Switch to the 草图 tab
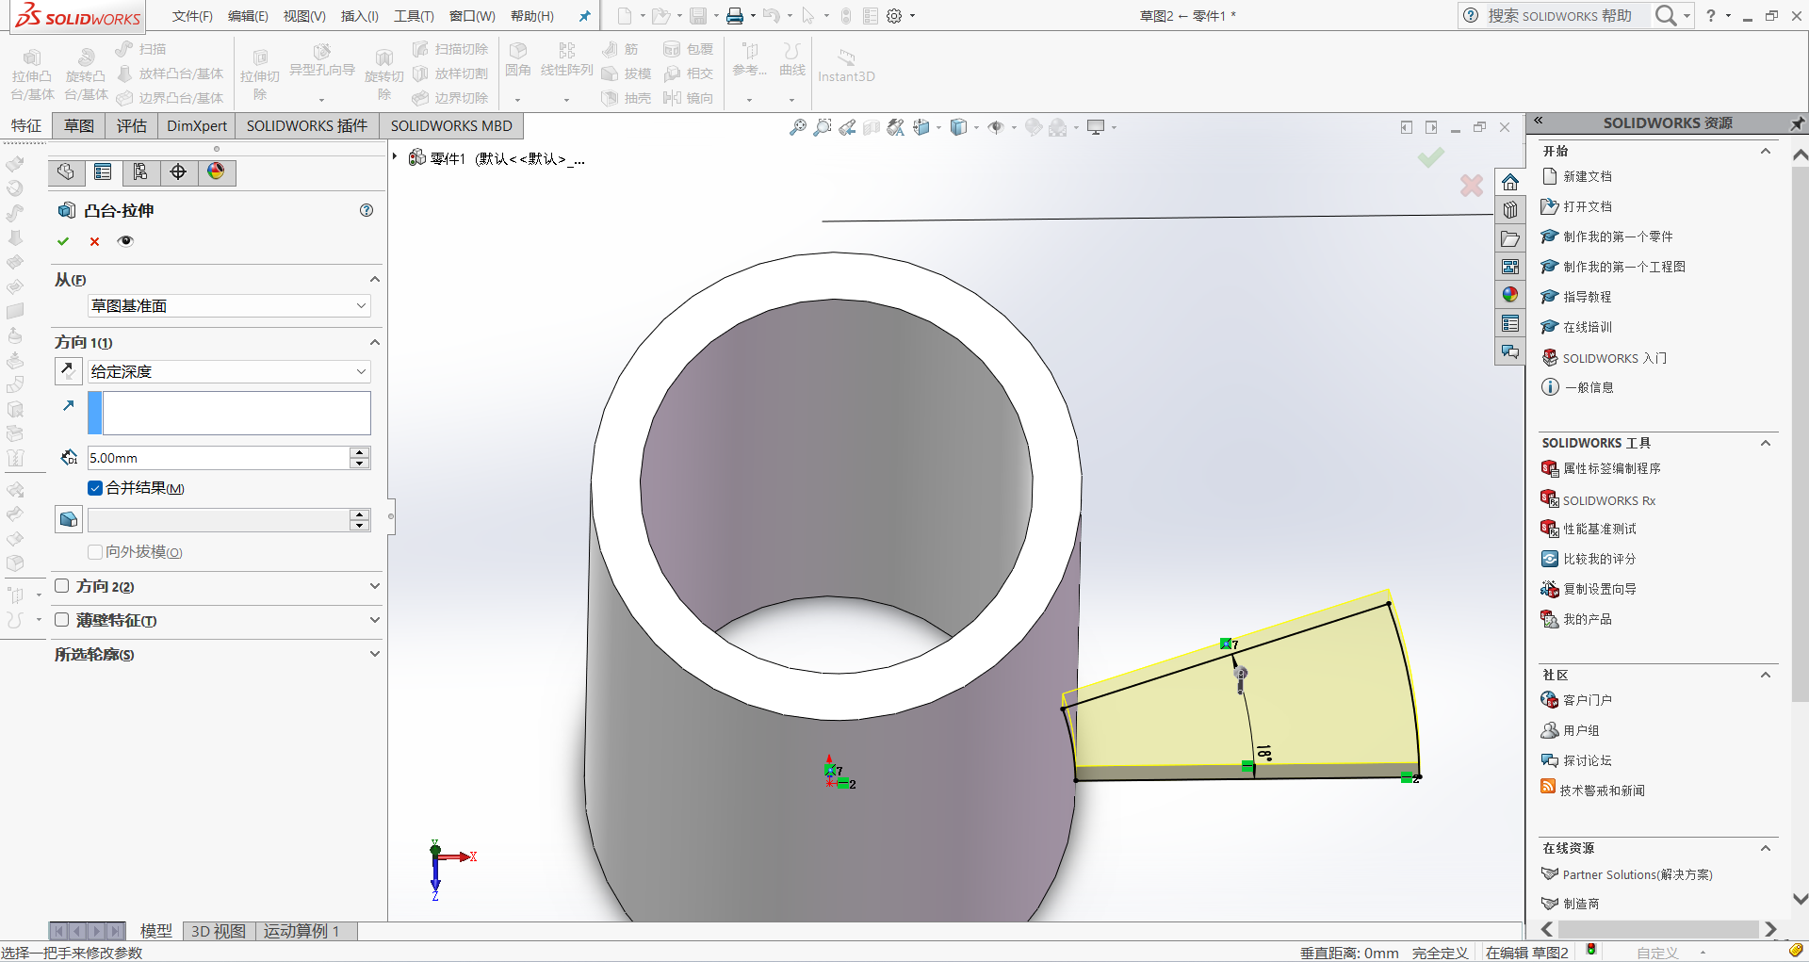1809x962 pixels. click(79, 126)
